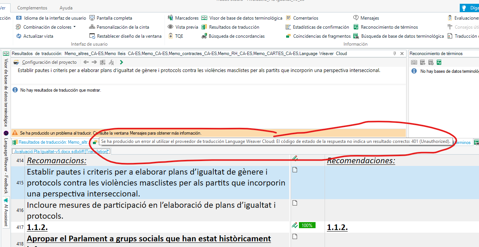The height and width of the screenshot is (247, 479).
Task: Click the green Az icon in terms panel
Action: pyautogui.click(x=439, y=62)
